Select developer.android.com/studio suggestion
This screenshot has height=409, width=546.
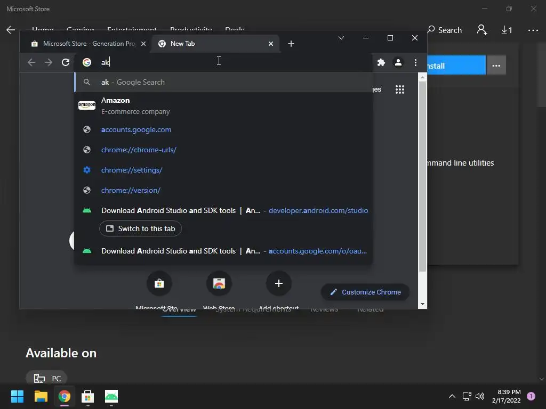coord(223,210)
